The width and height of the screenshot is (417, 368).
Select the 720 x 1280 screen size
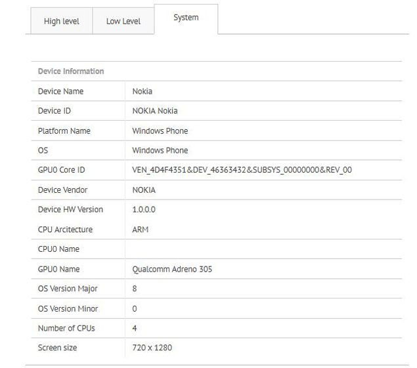click(152, 348)
